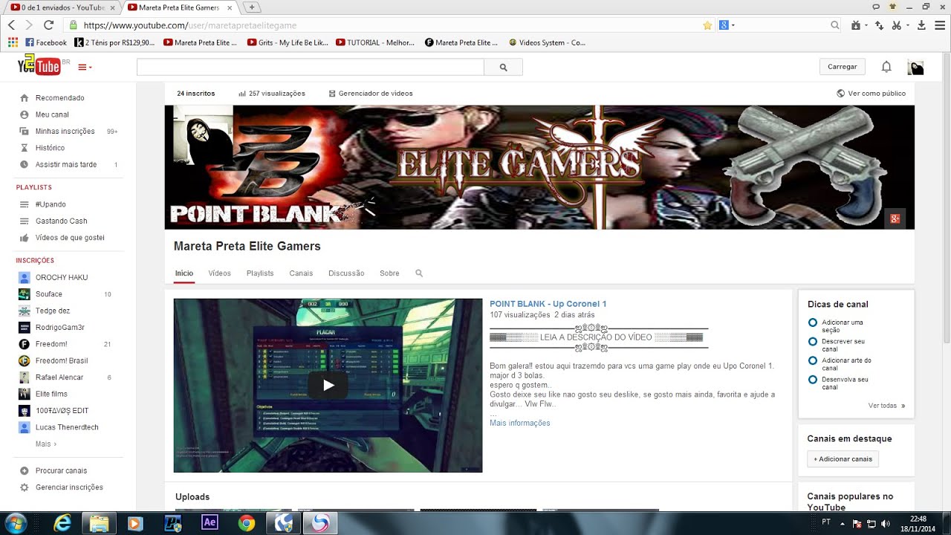
Task: Open Chrome from taskbar
Action: click(x=247, y=523)
